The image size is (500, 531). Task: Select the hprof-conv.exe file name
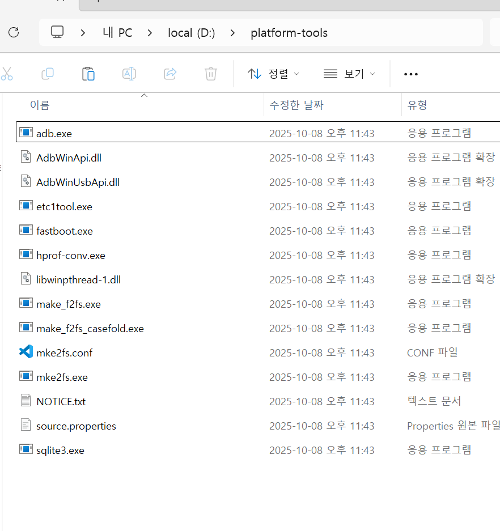tap(71, 256)
